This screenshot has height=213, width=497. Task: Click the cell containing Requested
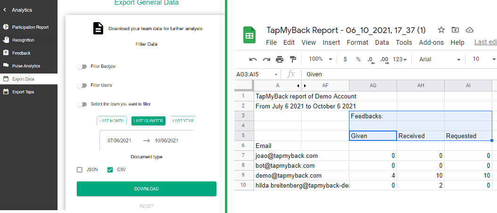pyautogui.click(x=468, y=136)
